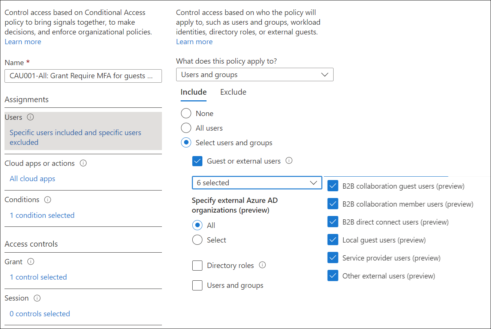Open 'What does this policy apply to' dropdown
This screenshot has width=491, height=329.
[x=254, y=74]
